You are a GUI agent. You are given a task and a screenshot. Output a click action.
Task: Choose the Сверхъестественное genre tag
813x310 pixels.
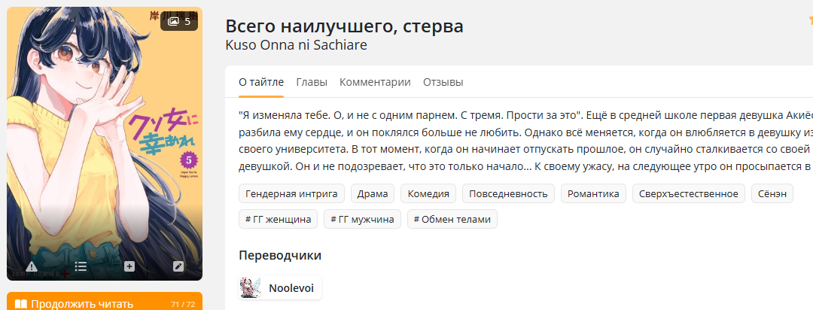coord(689,194)
